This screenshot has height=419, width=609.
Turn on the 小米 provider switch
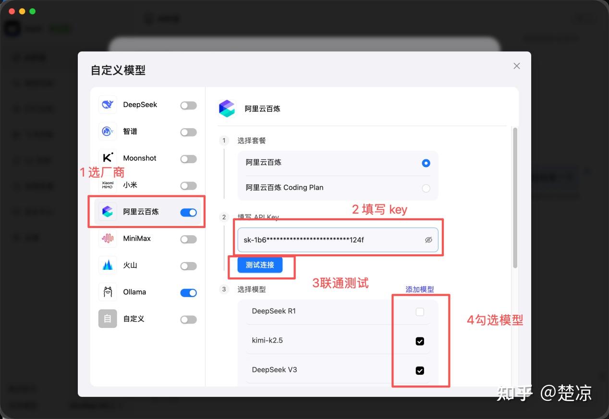pyautogui.click(x=188, y=186)
